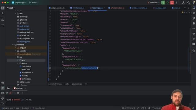Open Code With Me user icon
196x110 pixels.
pos(183,2)
